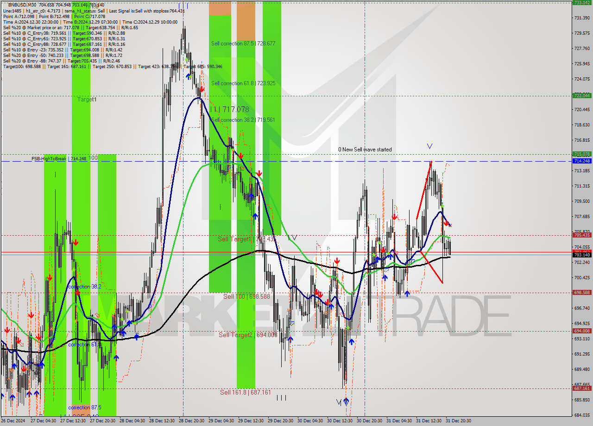
Task: Click the green 722.044 price tag
Action: click(x=582, y=95)
